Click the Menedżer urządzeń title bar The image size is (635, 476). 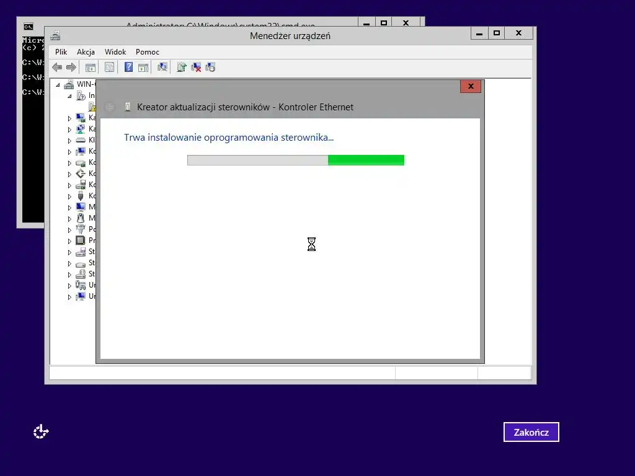(x=290, y=35)
